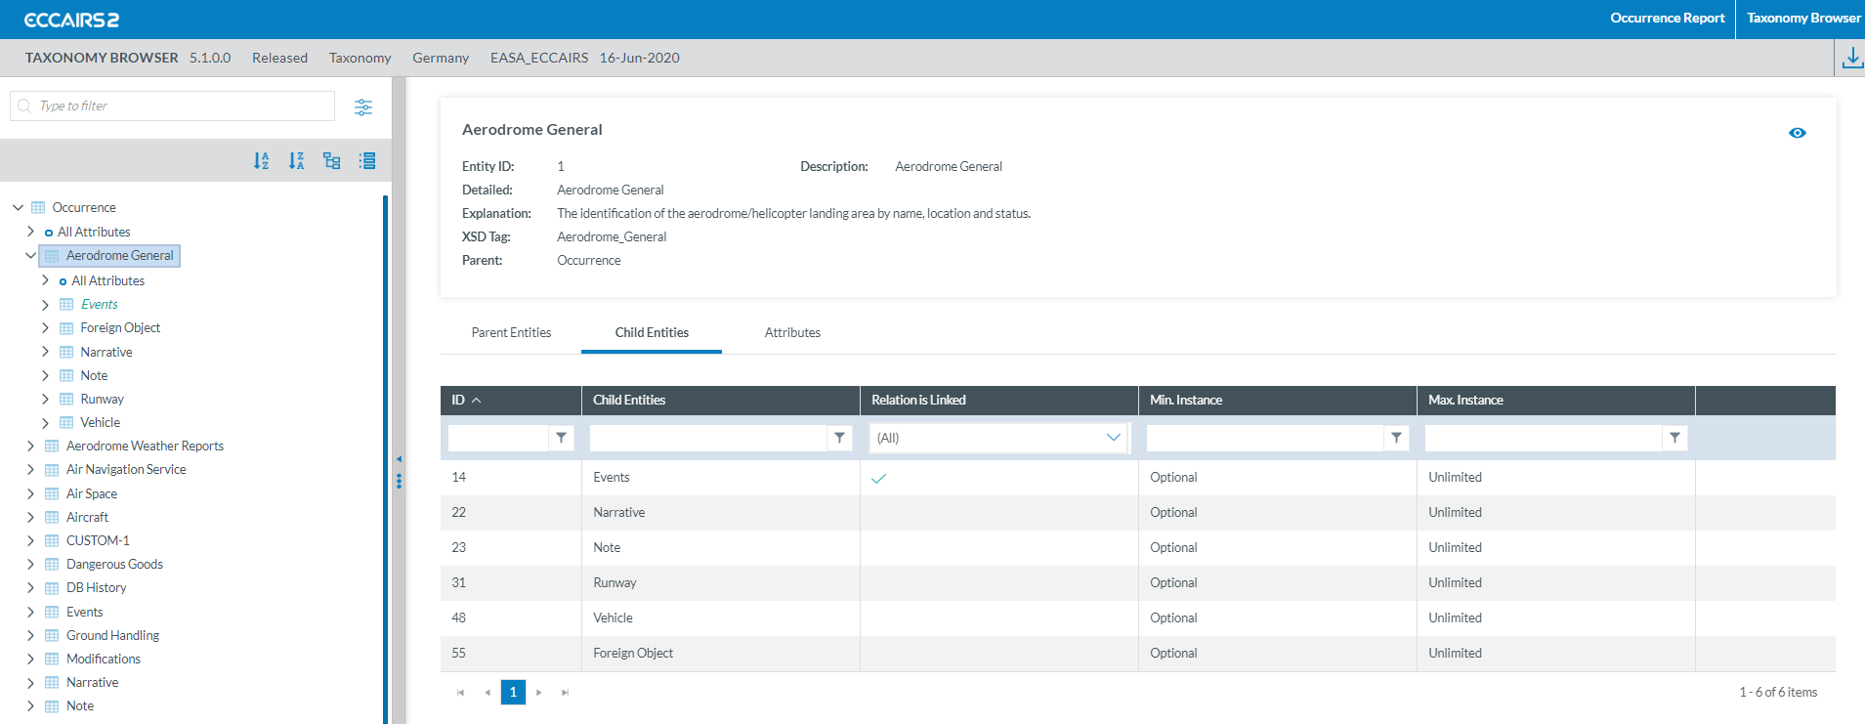The height and width of the screenshot is (724, 1865).
Task: Click the download icon in header
Action: tap(1851, 59)
